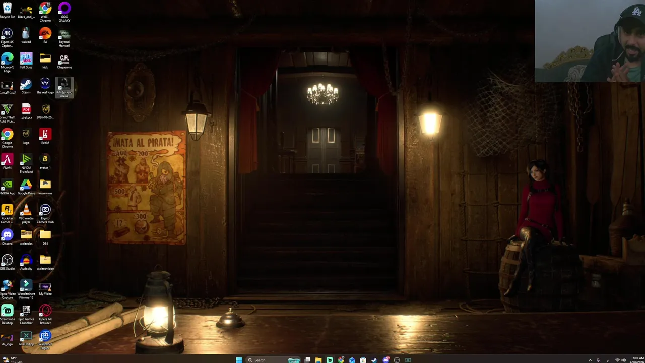645x363 pixels.
Task: Launch FiveM desktop shortcut
Action: point(7,162)
